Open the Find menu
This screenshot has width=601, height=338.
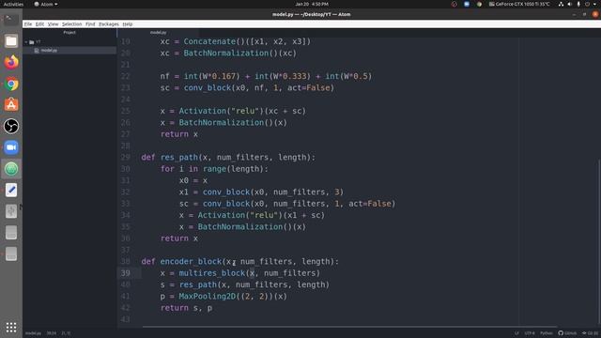(90, 23)
